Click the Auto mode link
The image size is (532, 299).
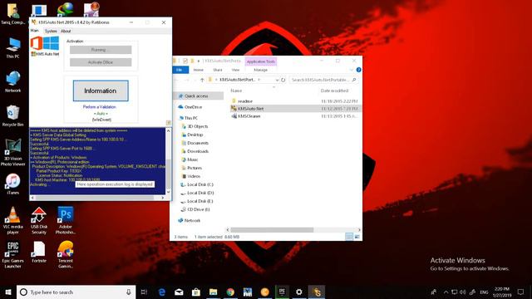pyautogui.click(x=101, y=114)
